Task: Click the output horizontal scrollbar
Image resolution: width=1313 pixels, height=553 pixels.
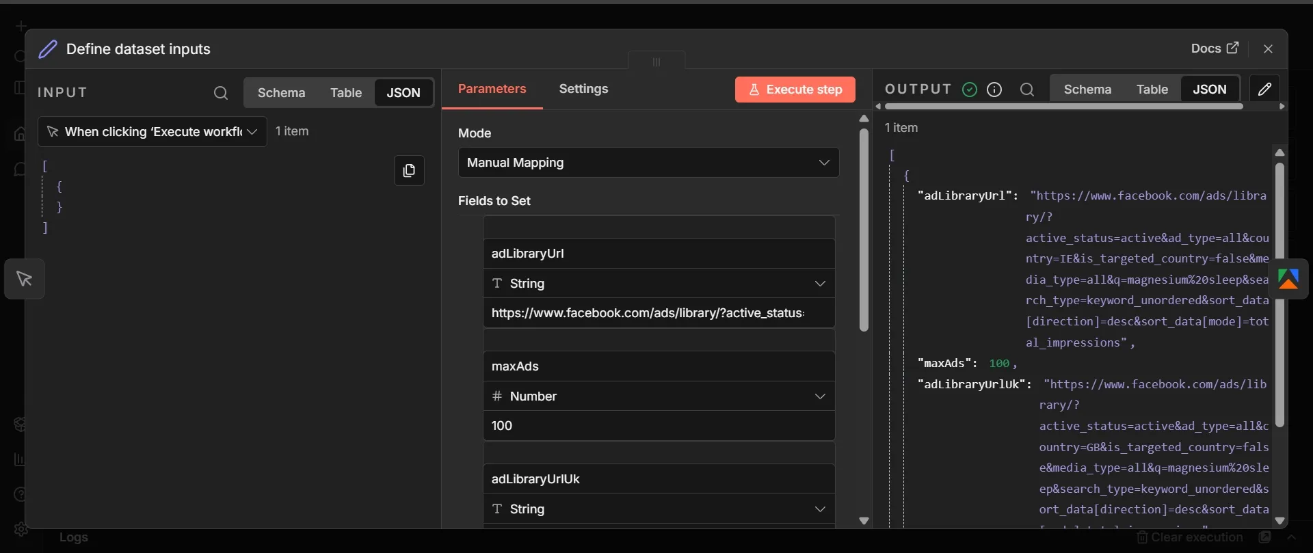Action: click(x=1063, y=107)
